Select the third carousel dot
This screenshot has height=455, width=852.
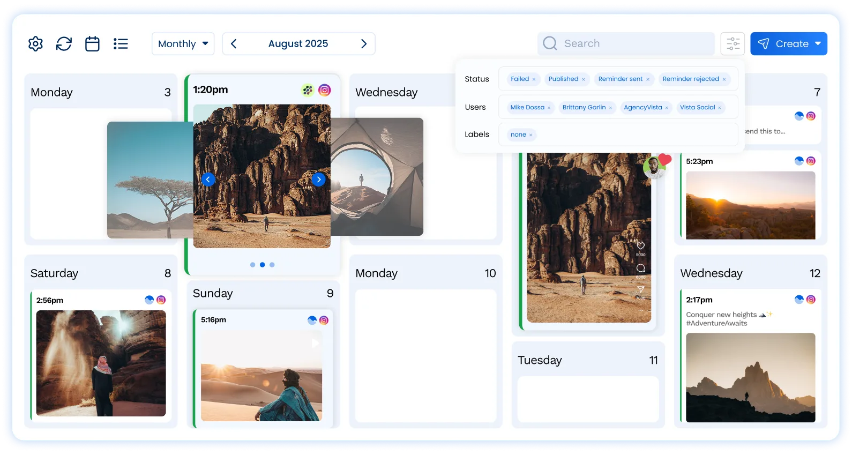pyautogui.click(x=272, y=265)
